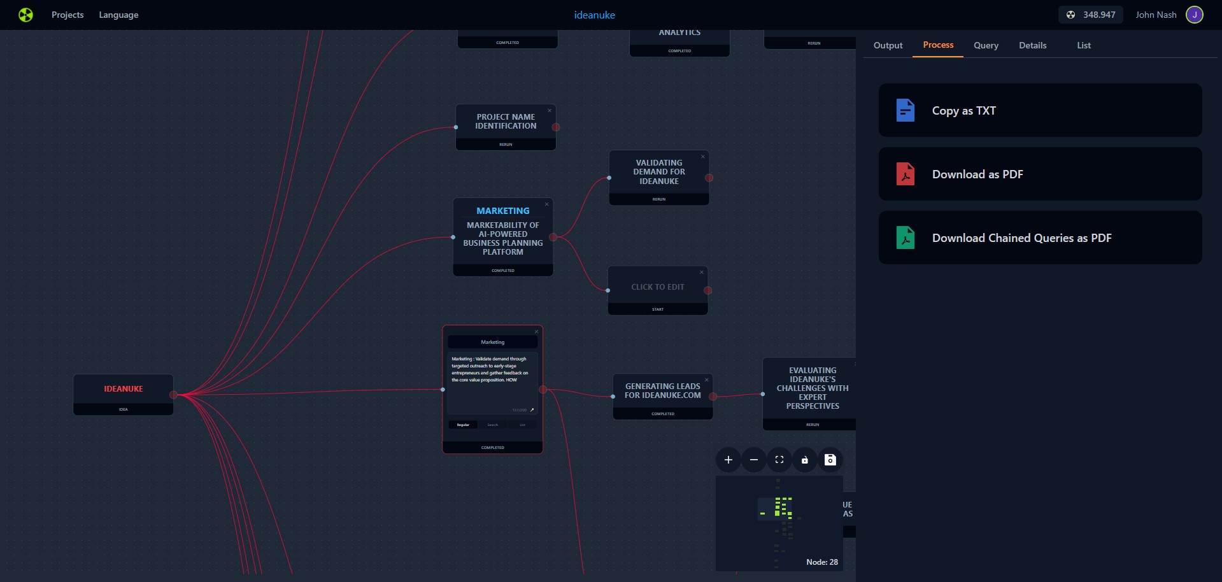Click the ideanuke radioactive logo icon
The height and width of the screenshot is (582, 1222).
tap(25, 15)
